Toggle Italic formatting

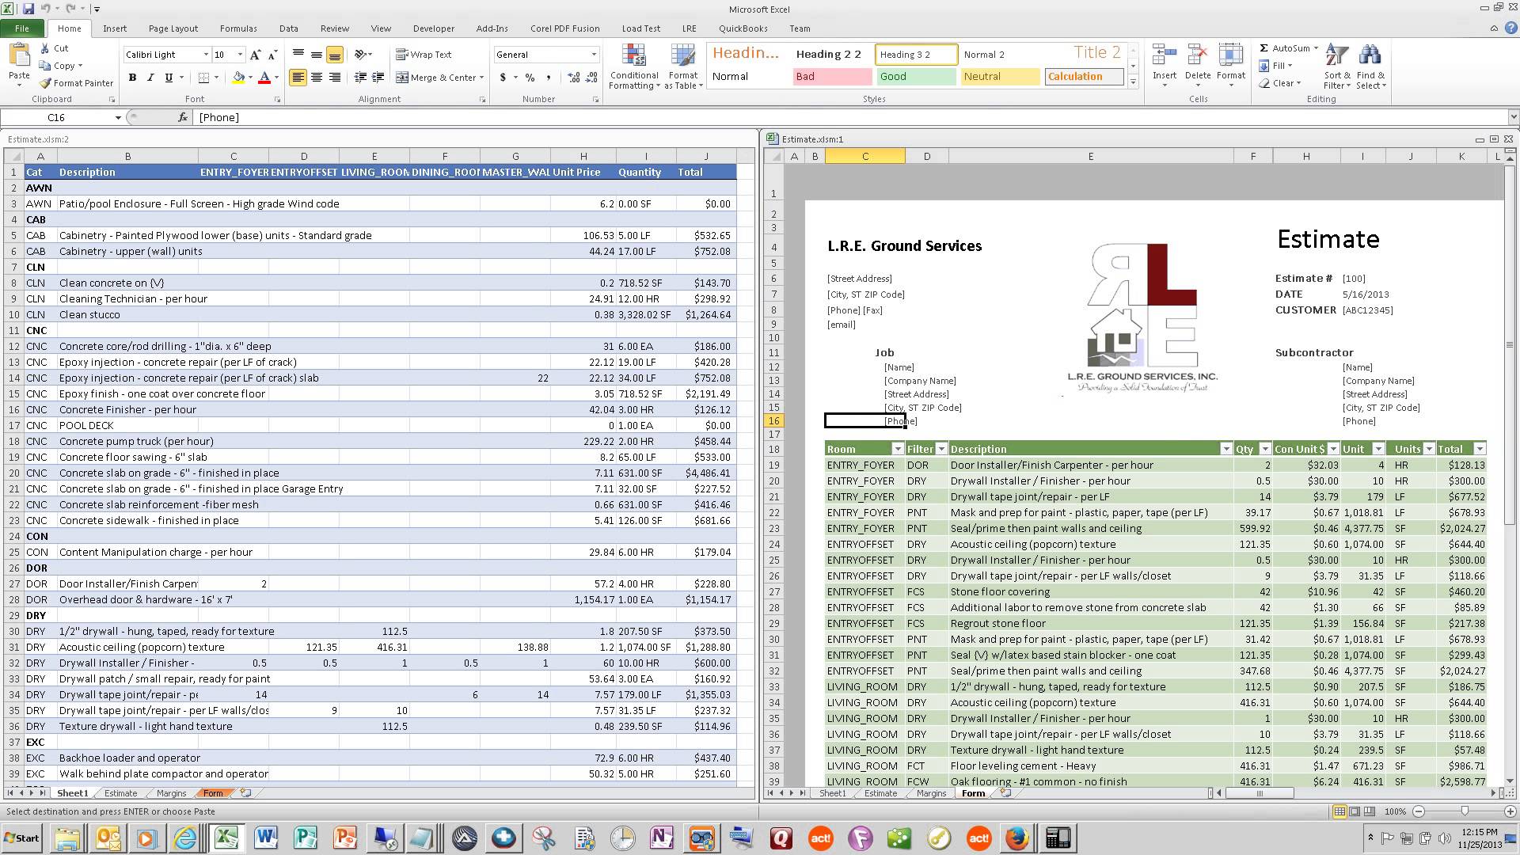tap(150, 78)
